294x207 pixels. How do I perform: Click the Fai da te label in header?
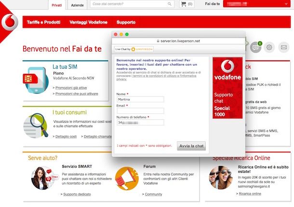click(213, 4)
